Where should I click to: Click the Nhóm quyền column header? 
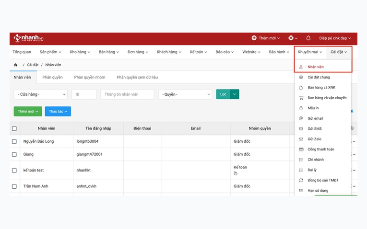coord(260,128)
